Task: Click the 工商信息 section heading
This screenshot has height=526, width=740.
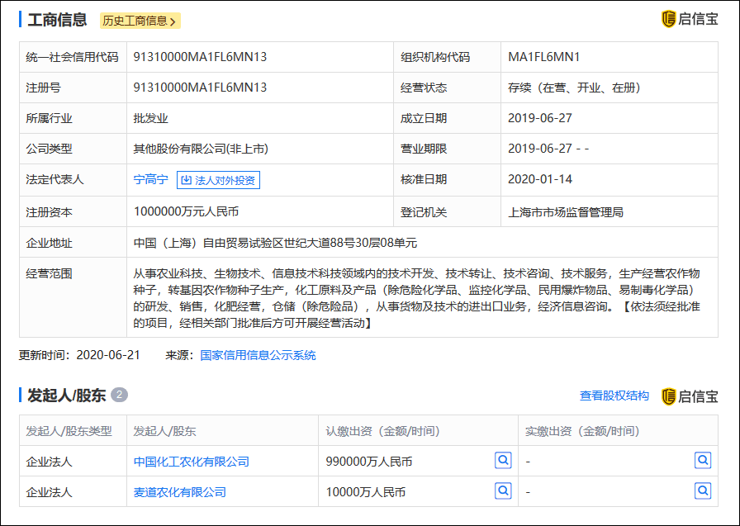Action: tap(57, 20)
